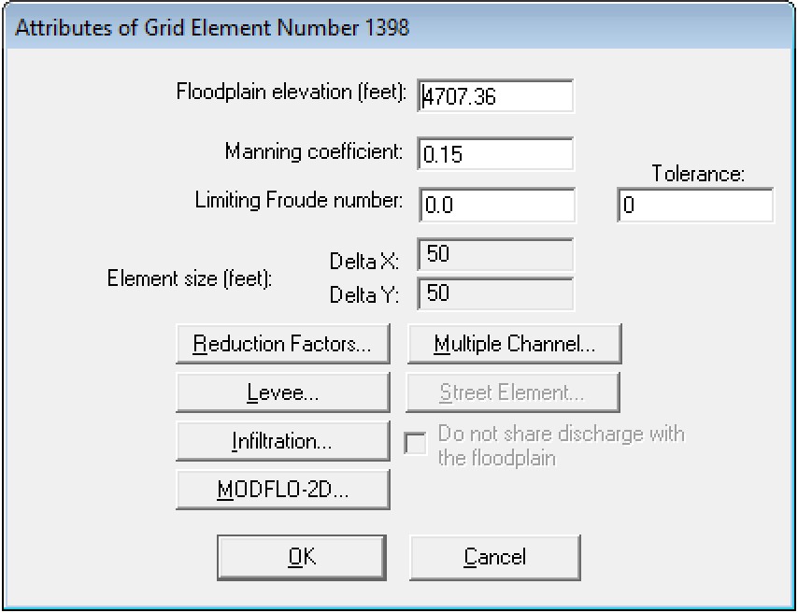Select the Manning coefficient input box
The height and width of the screenshot is (613, 798).
[495, 154]
